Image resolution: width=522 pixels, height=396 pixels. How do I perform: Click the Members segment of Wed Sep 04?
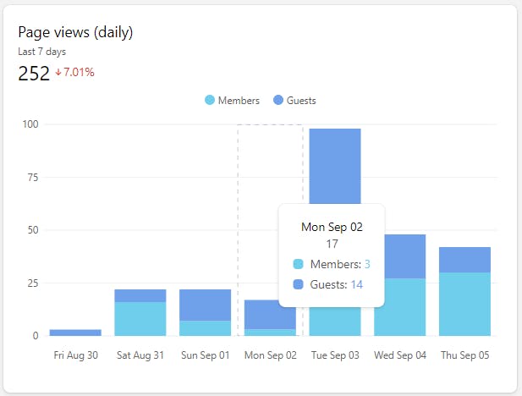[399, 306]
